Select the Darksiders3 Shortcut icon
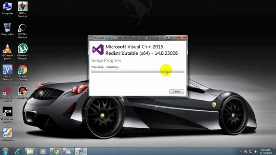The width and height of the screenshot is (276, 155). click(7, 94)
